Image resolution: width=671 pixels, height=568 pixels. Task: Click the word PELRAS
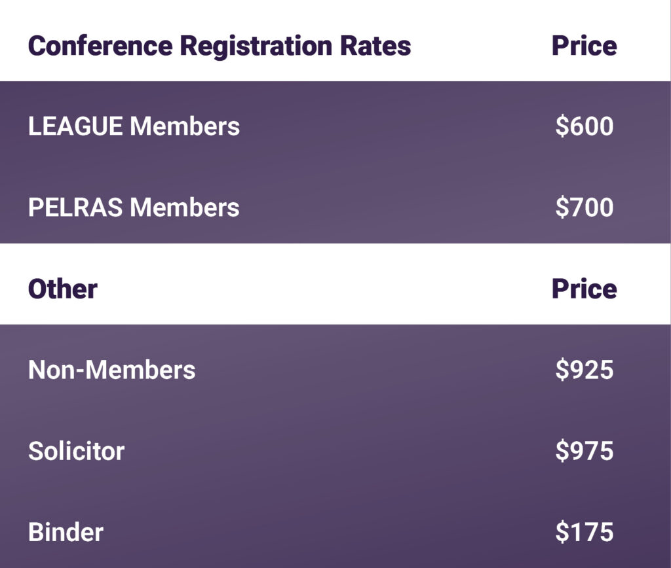point(75,207)
